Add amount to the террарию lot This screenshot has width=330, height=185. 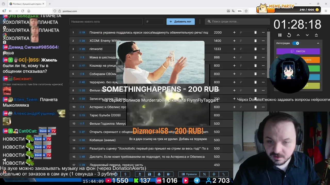234,82
